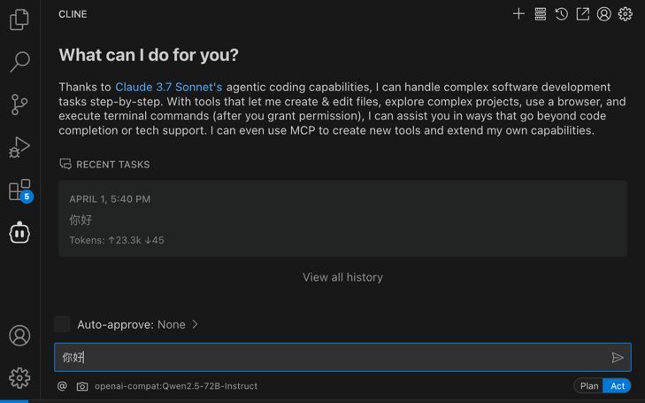Image resolution: width=645 pixels, height=403 pixels.
Task: Open the Source Control branch icon
Action: (19, 105)
